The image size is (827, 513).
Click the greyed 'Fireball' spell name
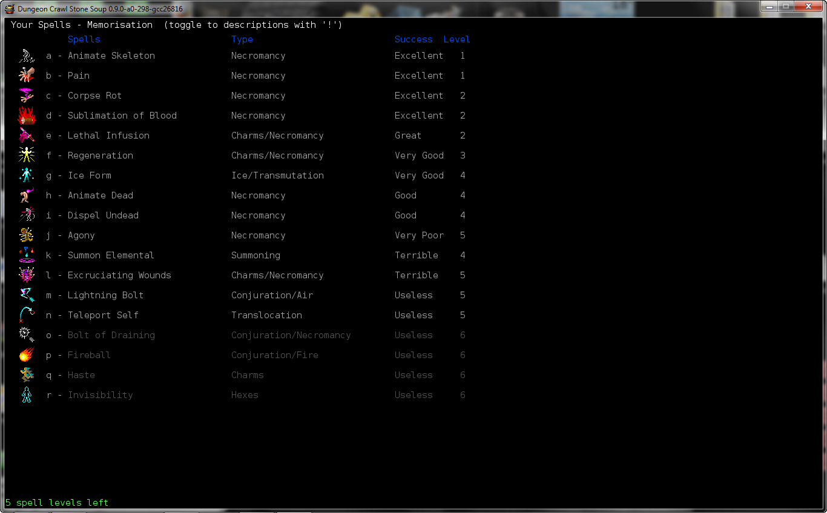90,355
